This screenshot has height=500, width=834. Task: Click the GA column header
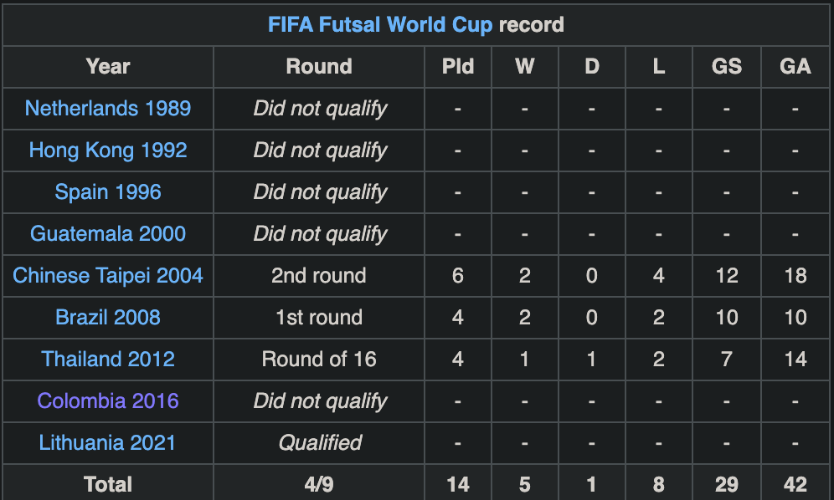click(x=795, y=66)
